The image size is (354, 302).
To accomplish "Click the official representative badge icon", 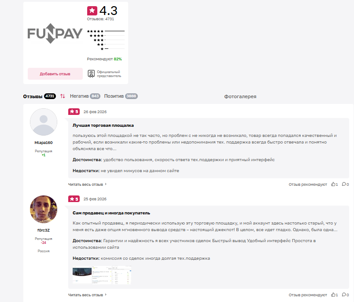I will tap(91, 74).
